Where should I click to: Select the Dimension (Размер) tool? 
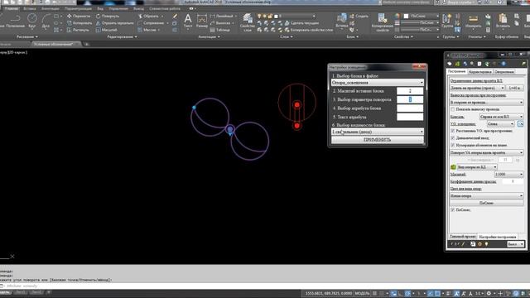click(x=202, y=20)
